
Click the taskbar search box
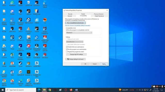tap(21, 90)
